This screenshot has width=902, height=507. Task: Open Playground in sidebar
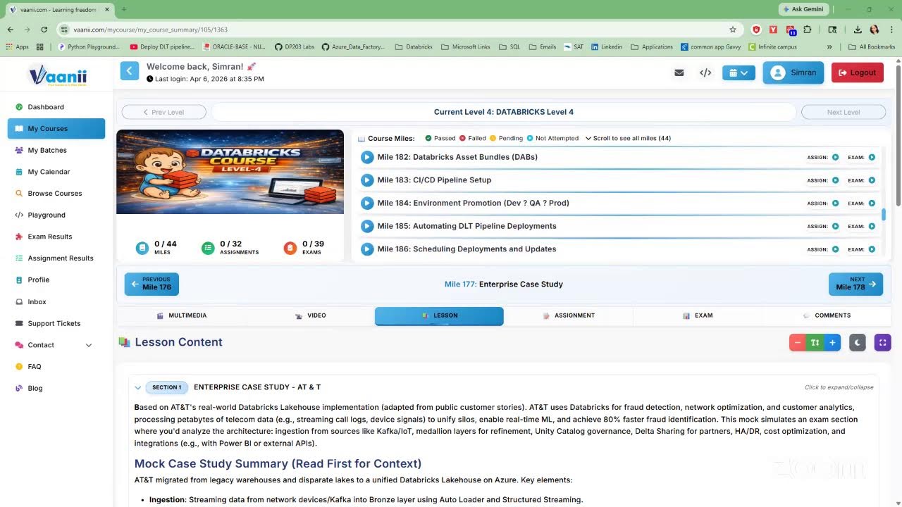(x=47, y=215)
